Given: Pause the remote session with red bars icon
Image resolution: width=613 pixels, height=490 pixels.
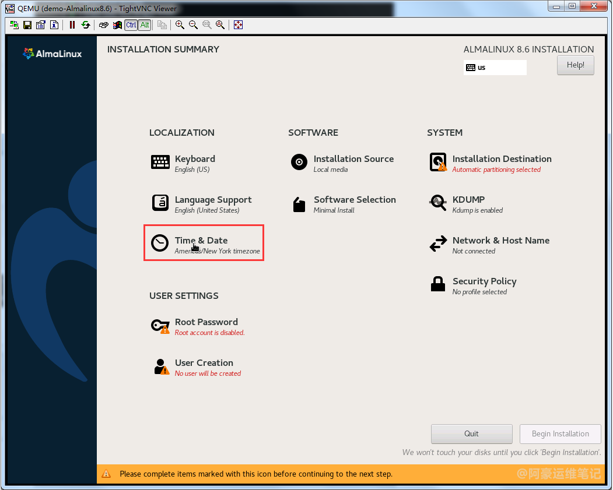Looking at the screenshot, I should tap(72, 25).
